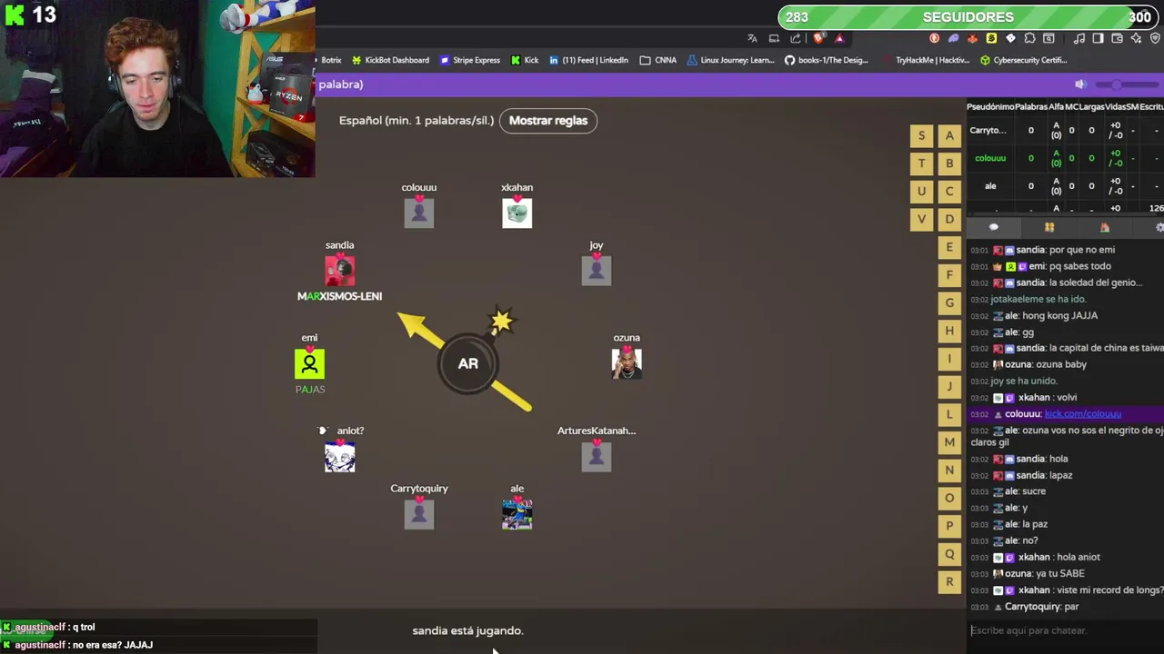1164x654 pixels.
Task: Open the KickBot Dashboard bookmark
Action: click(x=390, y=60)
